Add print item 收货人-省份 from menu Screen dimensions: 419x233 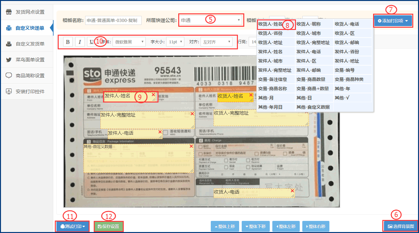[x=276, y=33]
